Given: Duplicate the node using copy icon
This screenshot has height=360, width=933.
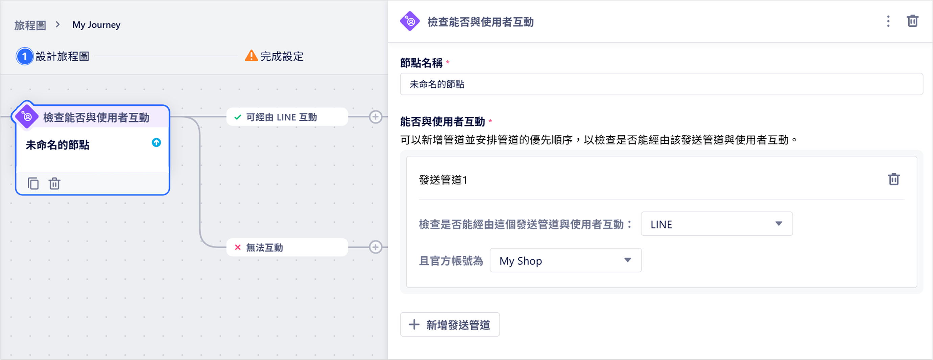Looking at the screenshot, I should (33, 183).
